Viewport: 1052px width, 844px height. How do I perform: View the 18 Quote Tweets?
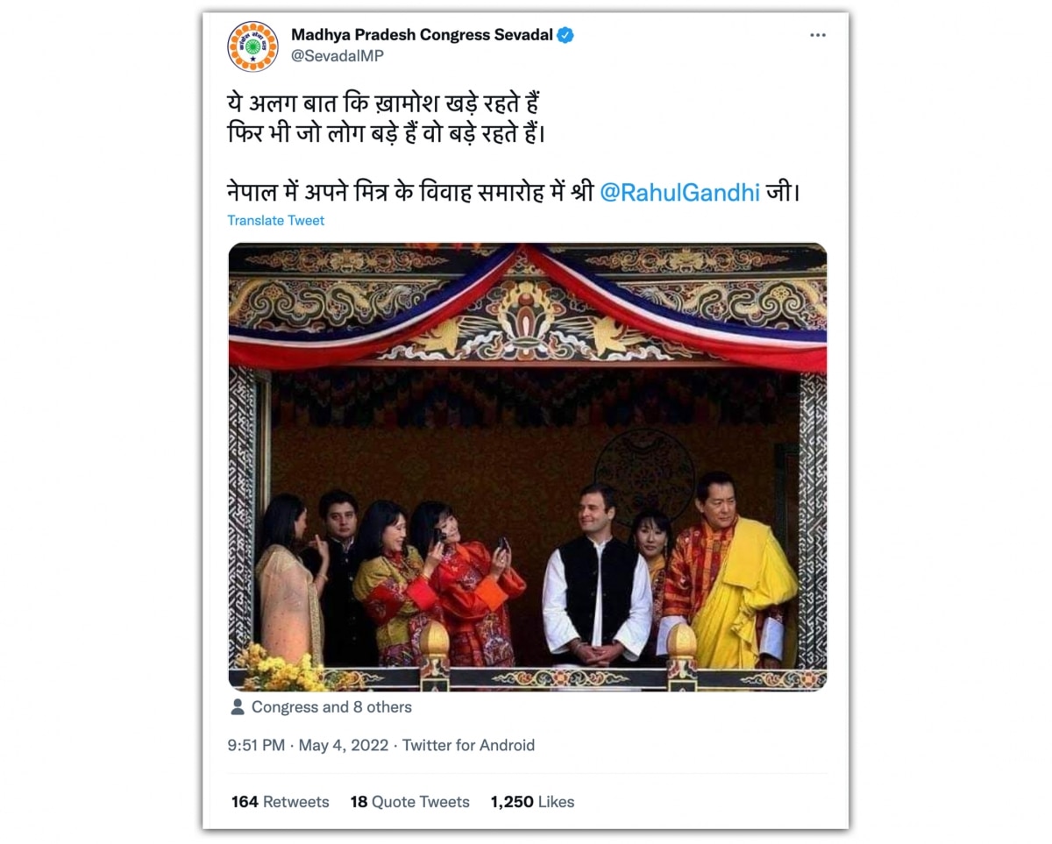tap(409, 802)
